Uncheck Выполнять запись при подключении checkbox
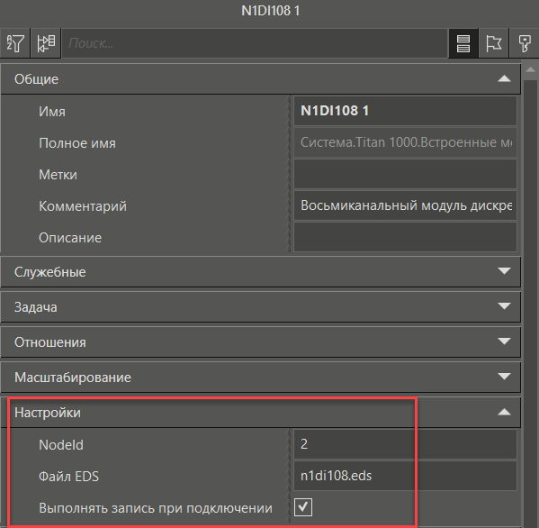The width and height of the screenshot is (539, 528). (x=303, y=507)
